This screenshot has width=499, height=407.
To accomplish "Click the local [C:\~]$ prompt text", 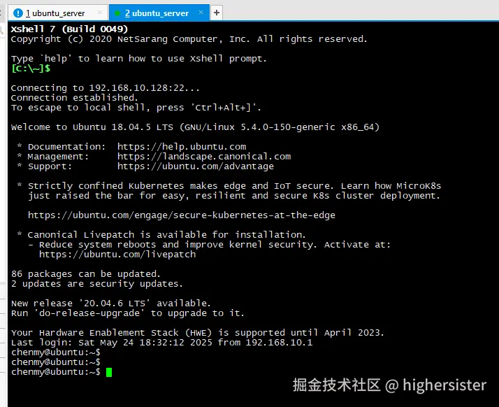I will 31,68.
